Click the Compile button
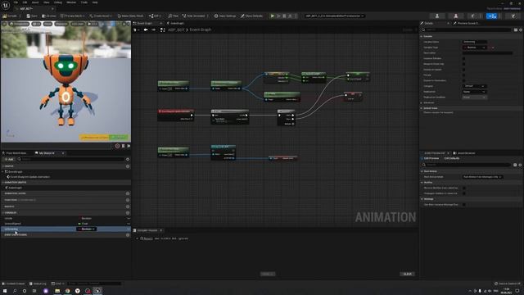This screenshot has height=295, width=524. pyautogui.click(x=11, y=16)
